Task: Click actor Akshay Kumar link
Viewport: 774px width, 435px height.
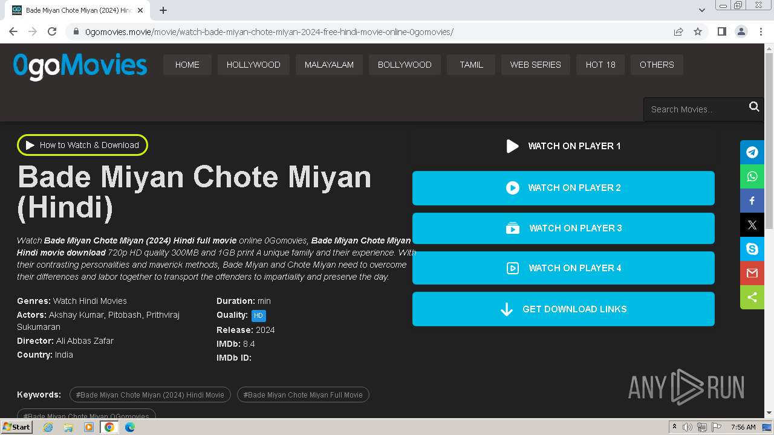Action: tap(77, 315)
